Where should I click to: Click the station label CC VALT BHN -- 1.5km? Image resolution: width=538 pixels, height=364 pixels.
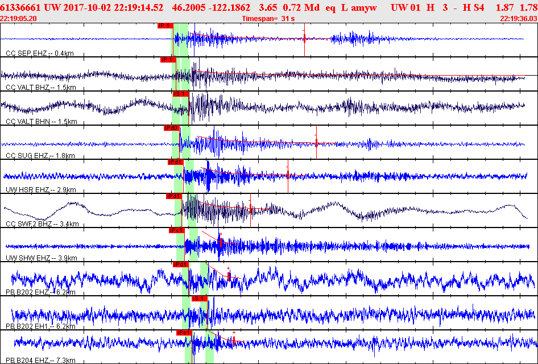tap(42, 122)
